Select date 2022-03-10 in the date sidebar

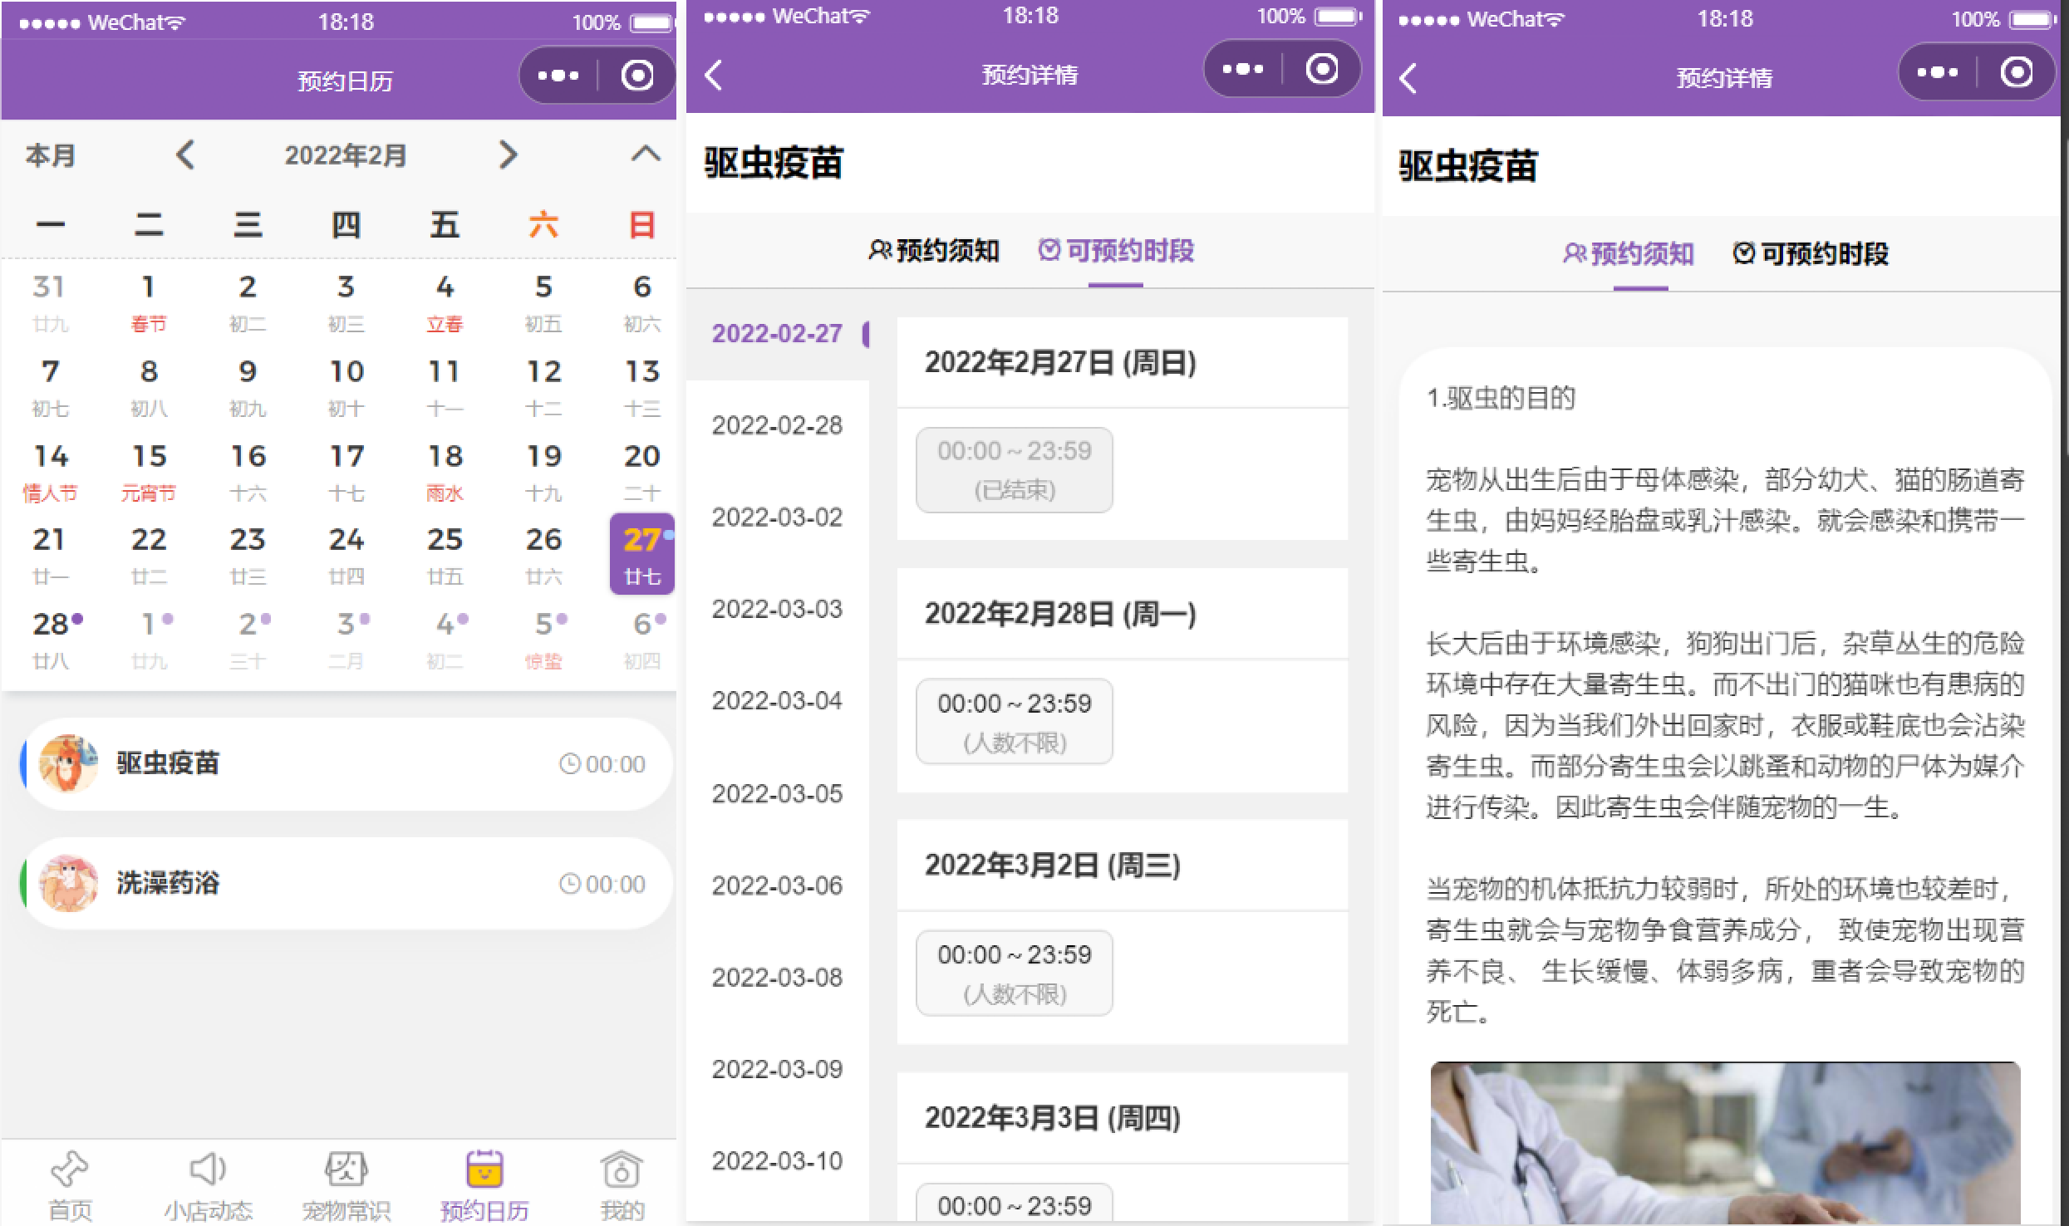[778, 1161]
